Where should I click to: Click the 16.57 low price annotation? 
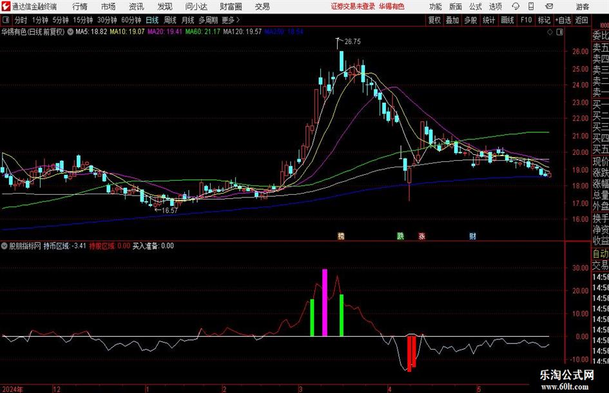tap(169, 210)
